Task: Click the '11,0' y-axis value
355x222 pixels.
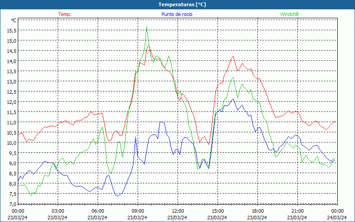Action: click(12, 123)
